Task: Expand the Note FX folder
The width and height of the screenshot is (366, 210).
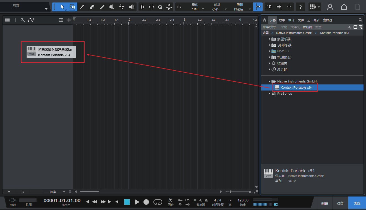Action: (x=270, y=51)
